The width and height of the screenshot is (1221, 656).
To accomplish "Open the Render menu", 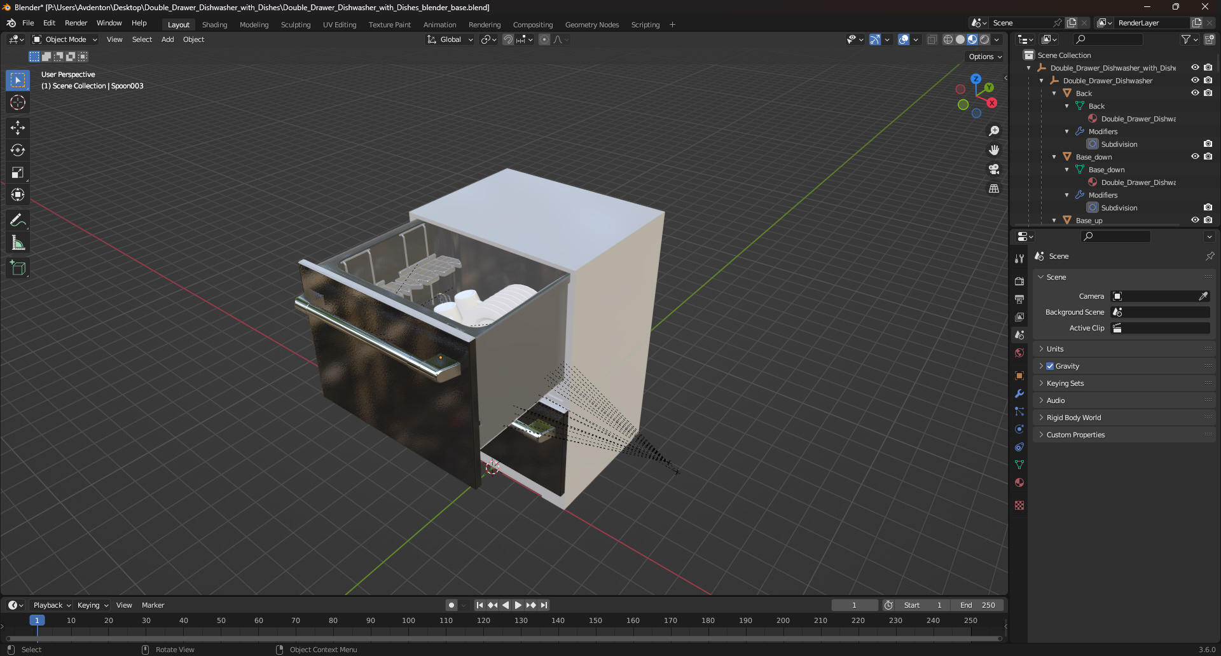I will pos(76,23).
